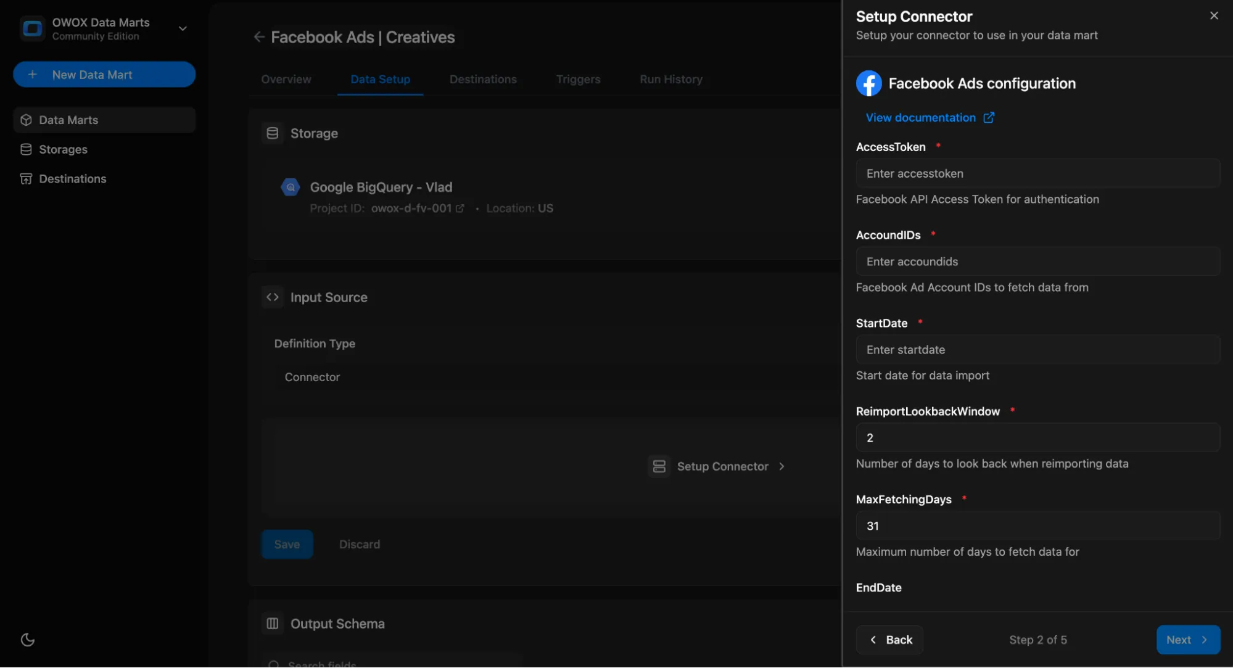Click the Next step button

click(1187, 640)
